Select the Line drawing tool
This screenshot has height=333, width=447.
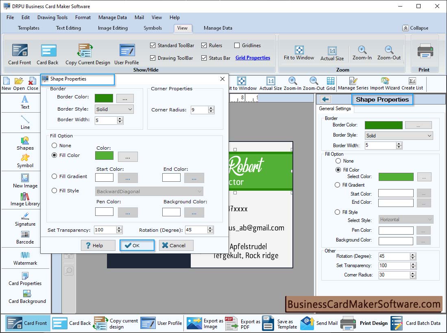pyautogui.click(x=25, y=122)
